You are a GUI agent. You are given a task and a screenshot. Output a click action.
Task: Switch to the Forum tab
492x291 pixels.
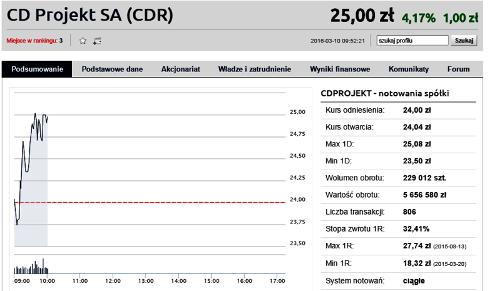coord(458,69)
